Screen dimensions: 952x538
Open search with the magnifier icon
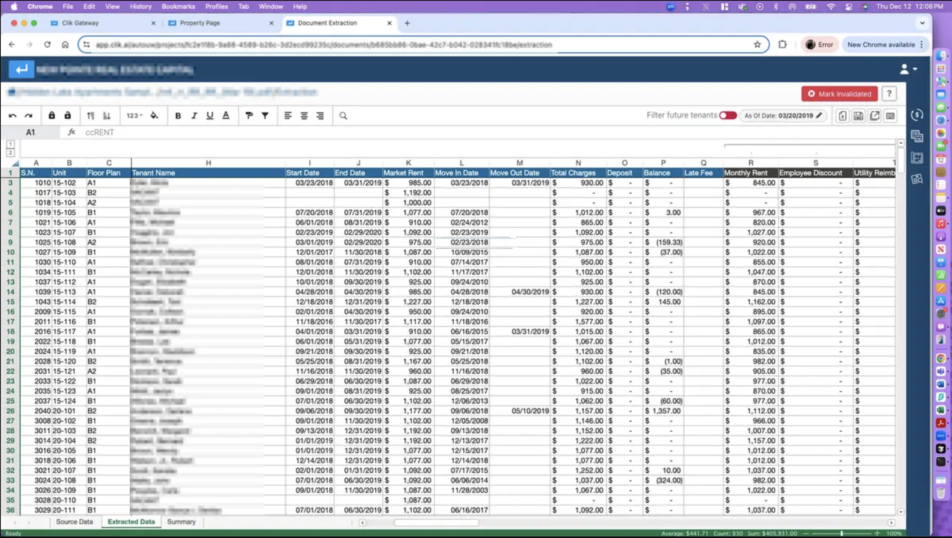click(343, 115)
